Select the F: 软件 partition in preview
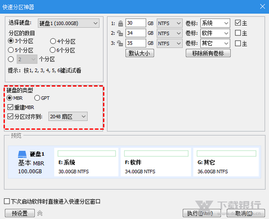This screenshot has height=219, width=269. pos(156,162)
